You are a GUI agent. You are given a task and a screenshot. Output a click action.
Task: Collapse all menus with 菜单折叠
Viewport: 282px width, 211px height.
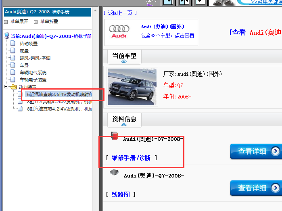[x=49, y=22]
